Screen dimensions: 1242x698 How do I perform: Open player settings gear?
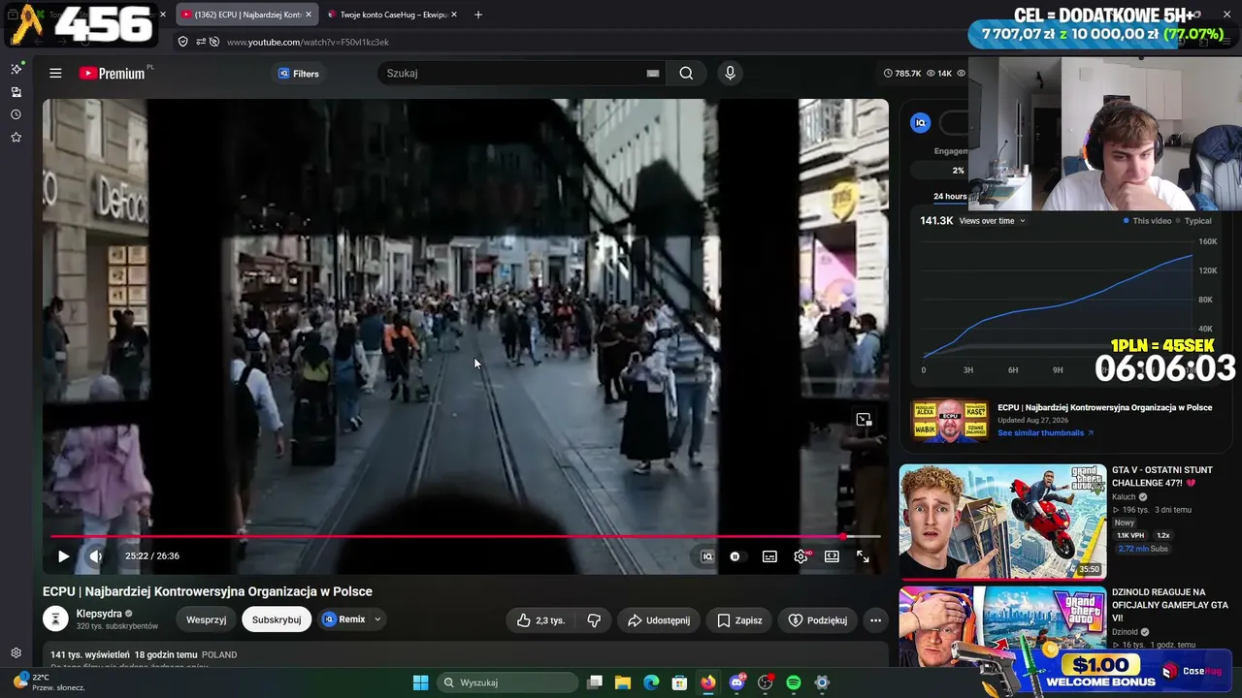(801, 556)
